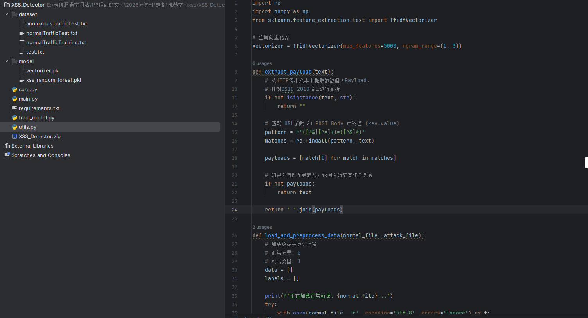Click the model folder icon
Viewport: 588px width, 318px height.
pyautogui.click(x=14, y=61)
